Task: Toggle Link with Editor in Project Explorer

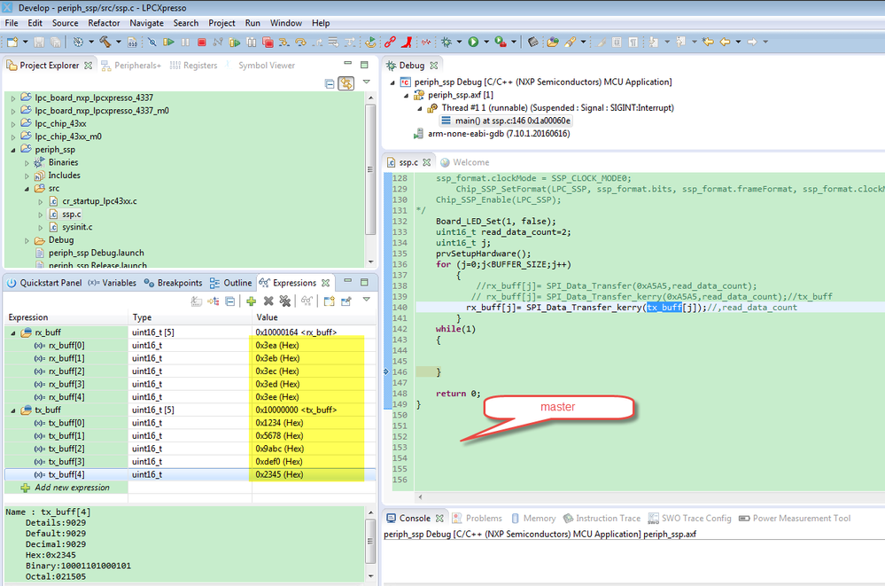Action: tap(346, 83)
